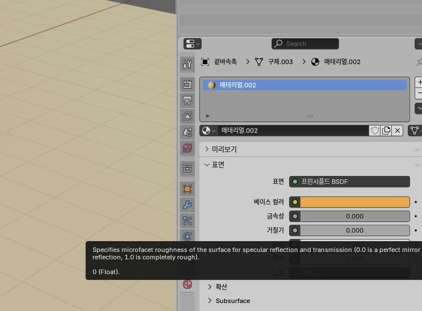This screenshot has height=311, width=422.
Task: Click the Search field in properties
Action: click(305, 44)
